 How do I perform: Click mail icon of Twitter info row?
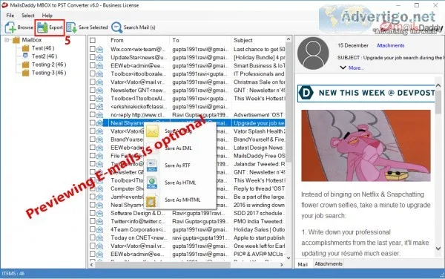(x=99, y=221)
